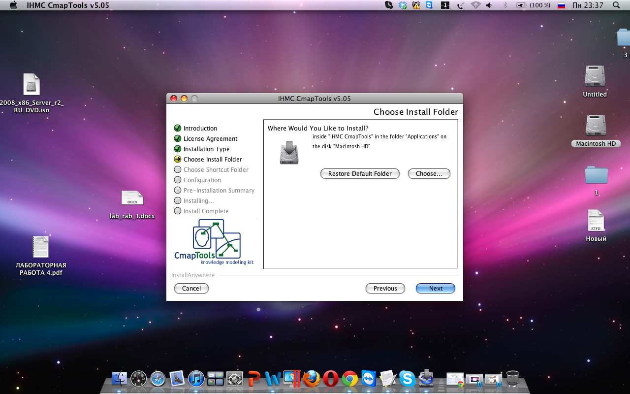Click Skype status icon in menu bar
The width and height of the screenshot is (630, 394).
pyautogui.click(x=388, y=5)
